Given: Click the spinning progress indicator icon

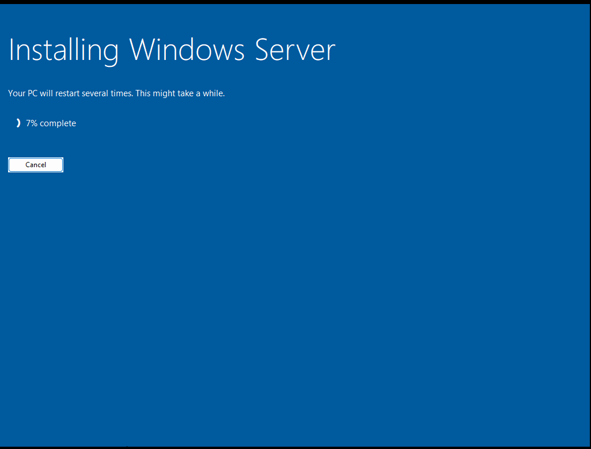Looking at the screenshot, I should [x=18, y=123].
